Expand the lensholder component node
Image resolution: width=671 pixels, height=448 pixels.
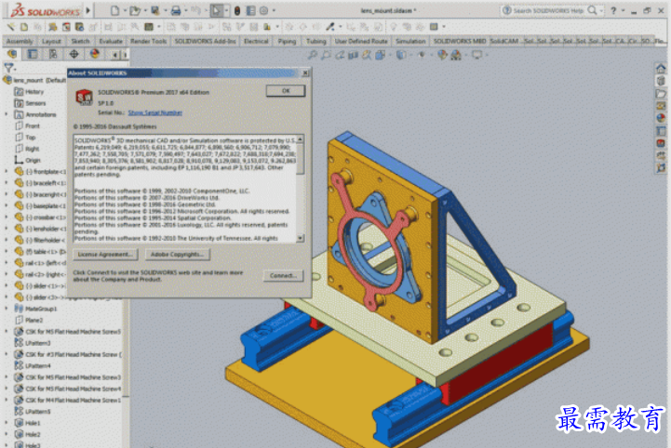(7, 229)
